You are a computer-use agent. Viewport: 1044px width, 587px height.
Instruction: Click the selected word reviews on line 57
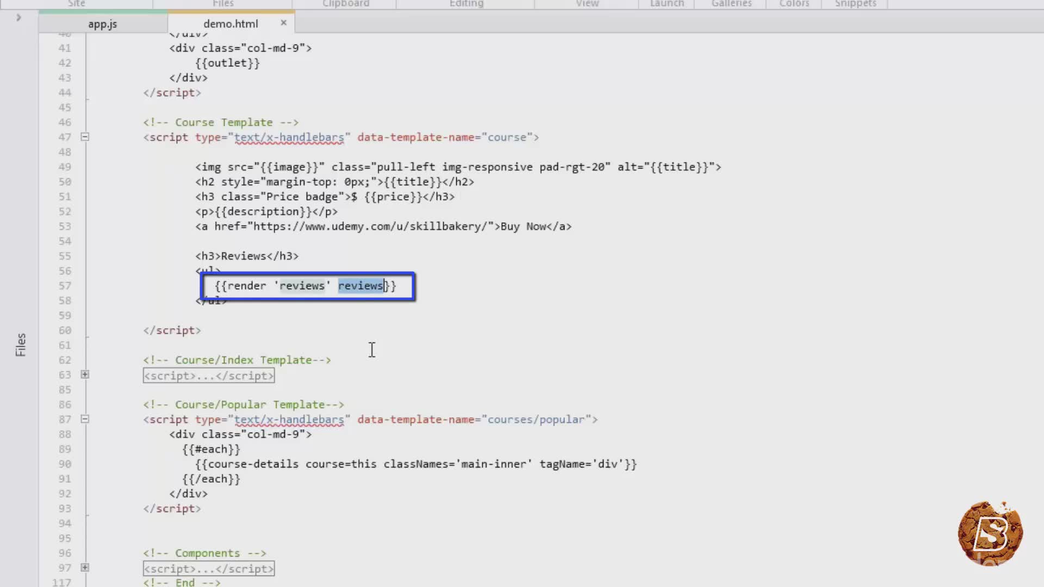click(x=361, y=286)
